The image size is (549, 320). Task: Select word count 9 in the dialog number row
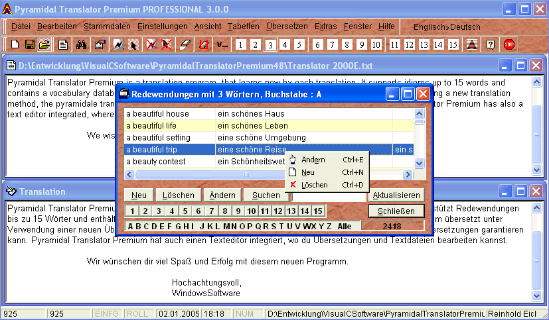point(238,211)
